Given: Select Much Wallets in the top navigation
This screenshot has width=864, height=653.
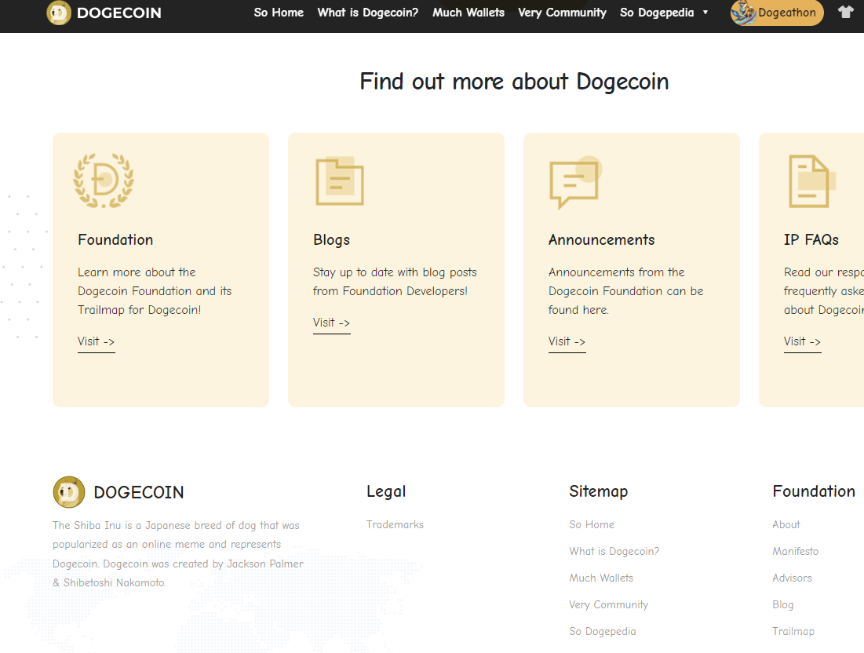Looking at the screenshot, I should (x=468, y=13).
